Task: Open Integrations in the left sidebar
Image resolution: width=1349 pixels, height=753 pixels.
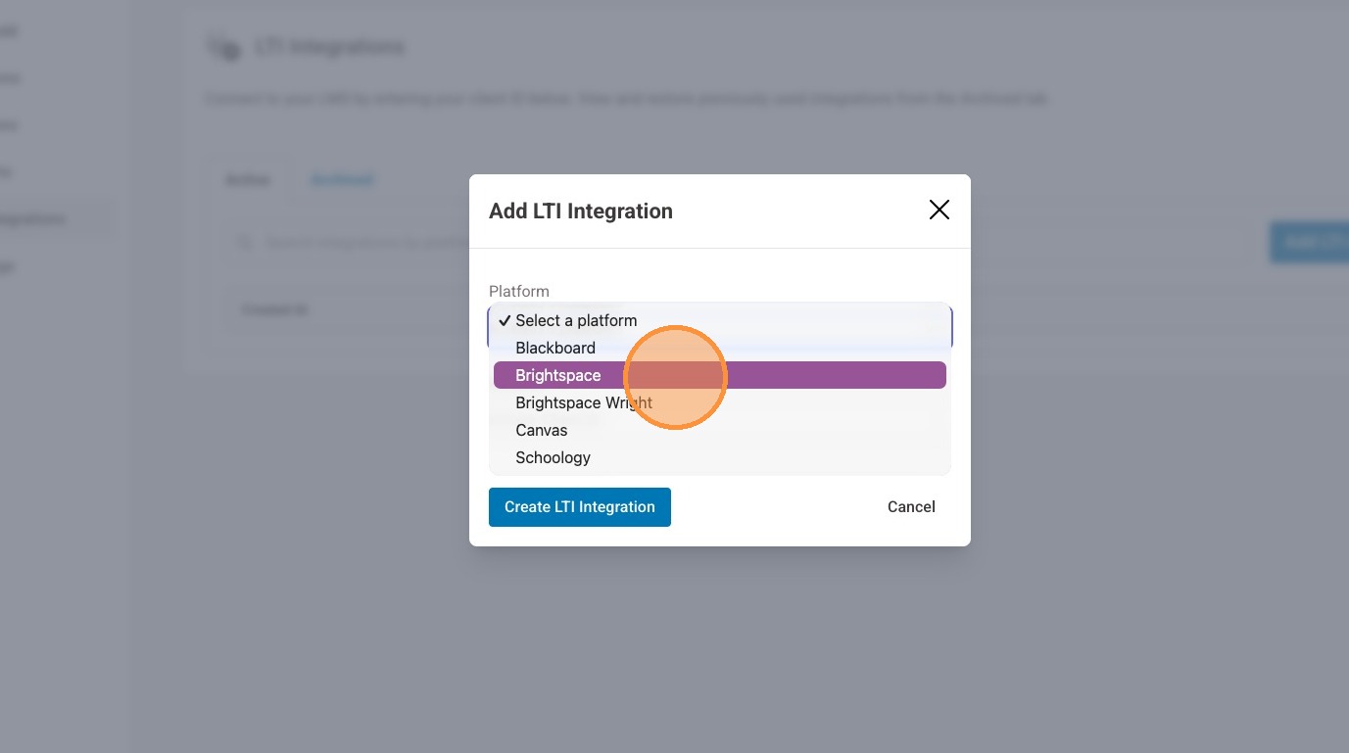Action: (x=33, y=219)
